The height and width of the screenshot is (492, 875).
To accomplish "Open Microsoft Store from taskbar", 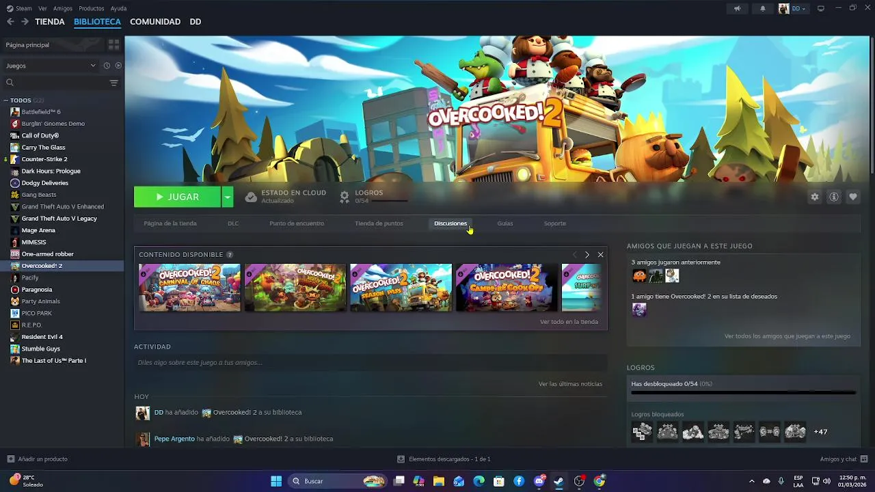I will [x=499, y=481].
